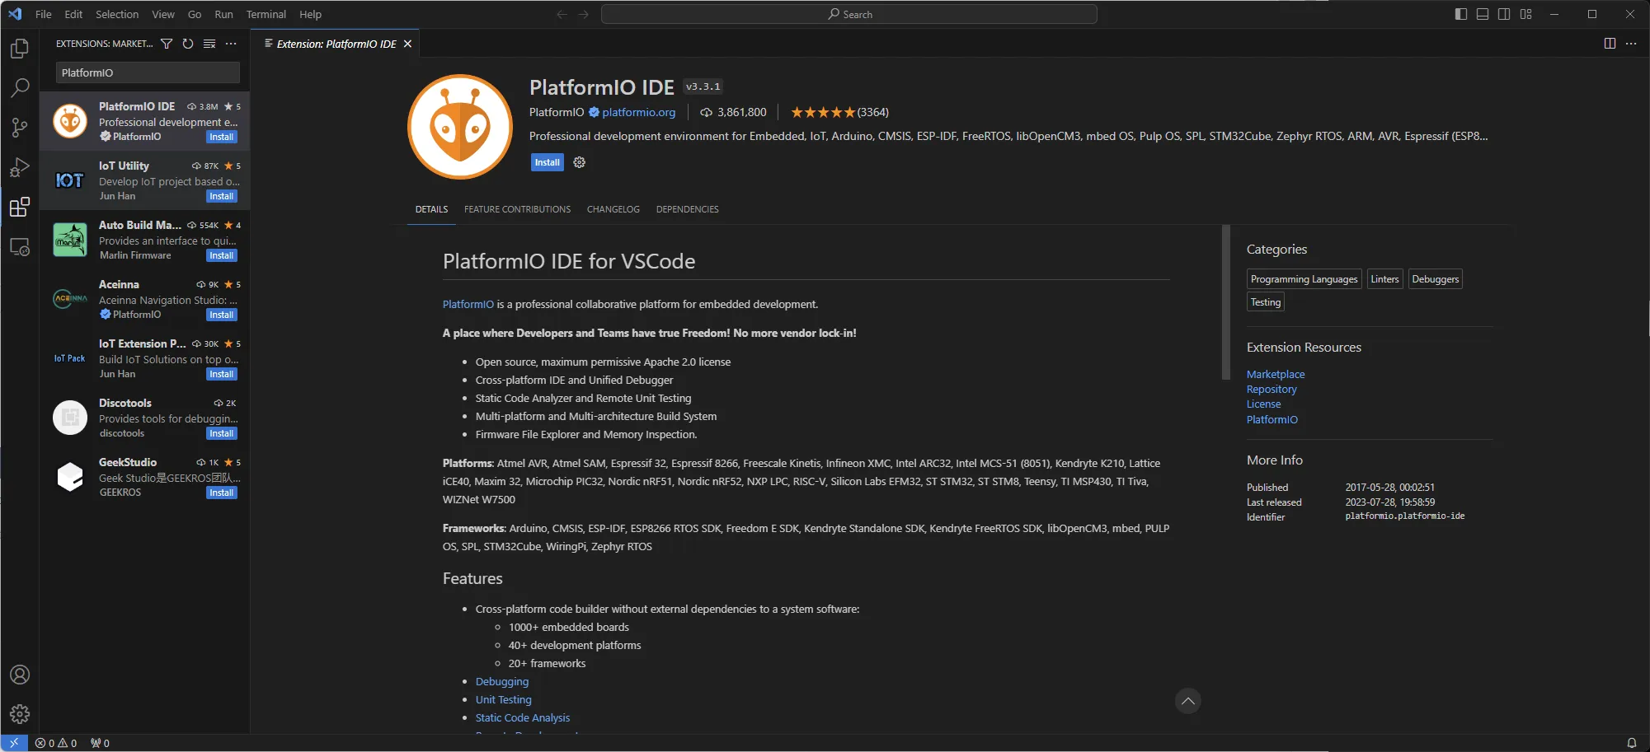This screenshot has height=752, width=1650.
Task: Select the Debuggers category tag
Action: coord(1435,279)
